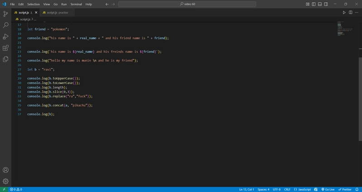Click line 27 'let b = "ravi"'

click(x=41, y=70)
